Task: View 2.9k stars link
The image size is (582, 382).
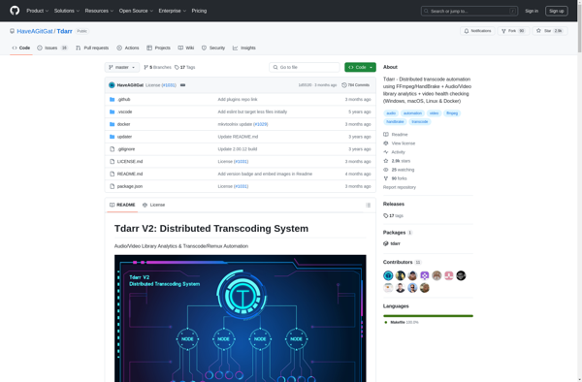Action: (x=397, y=161)
